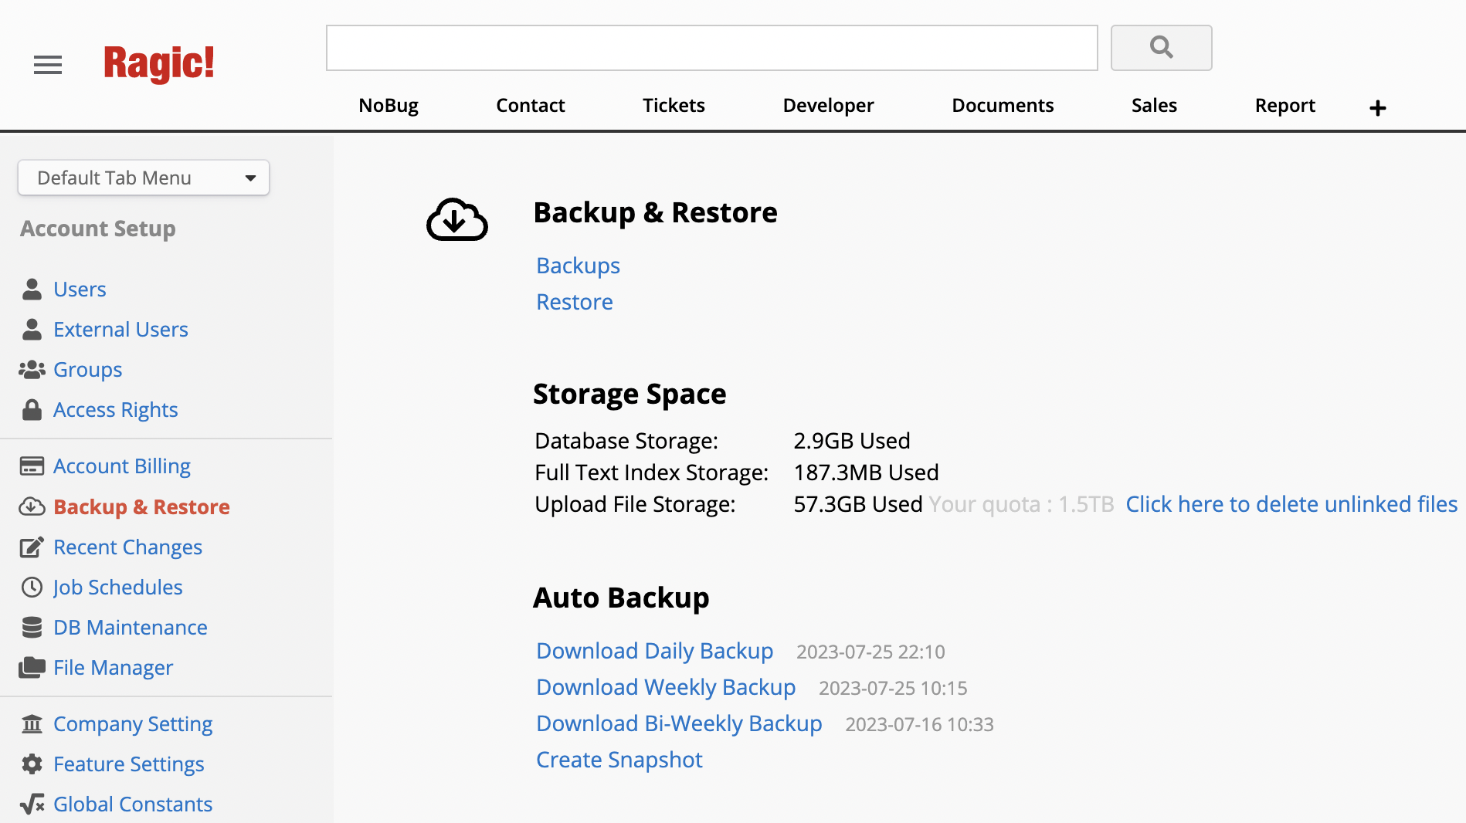Click the credit card Account Billing icon
Image resolution: width=1466 pixels, height=823 pixels.
click(32, 466)
